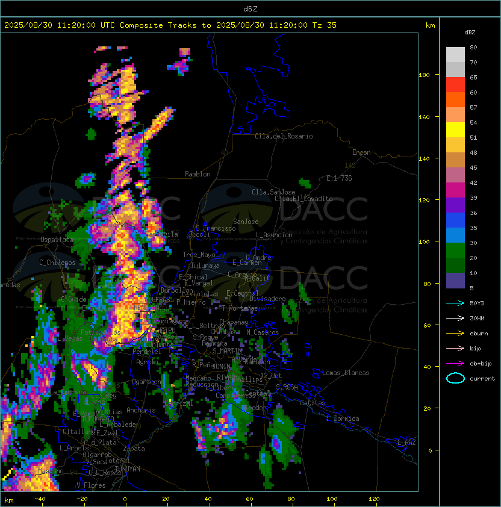Click the white 30HM arrow icon
Screen dimensions: 501x507
click(455, 319)
